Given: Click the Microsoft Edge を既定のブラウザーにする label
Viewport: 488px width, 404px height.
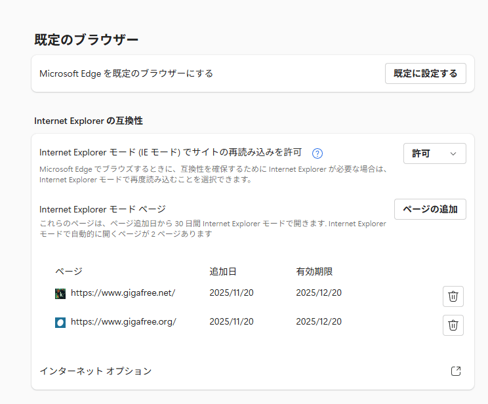Looking at the screenshot, I should coord(126,73).
